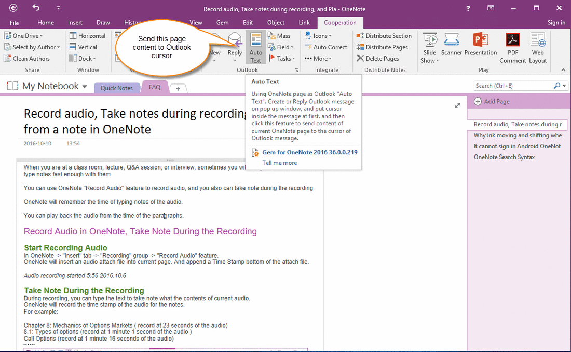The height and width of the screenshot is (352, 571).
Task: Collapse the ribbon with the arrow
Action: point(563,70)
